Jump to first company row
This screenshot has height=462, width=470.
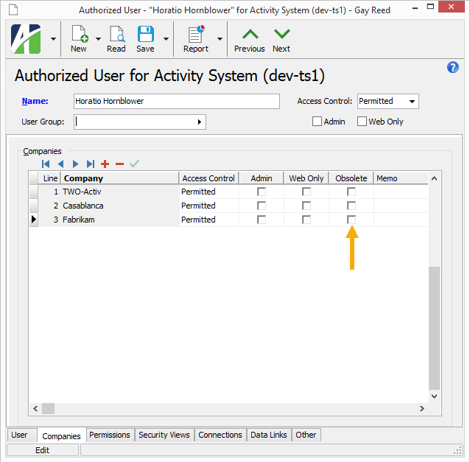46,164
